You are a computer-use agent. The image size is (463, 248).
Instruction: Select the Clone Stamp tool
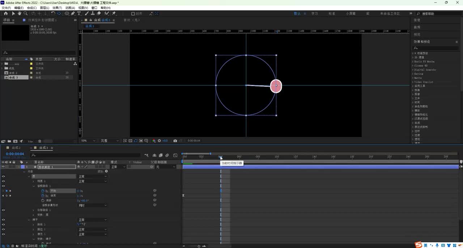point(93,13)
